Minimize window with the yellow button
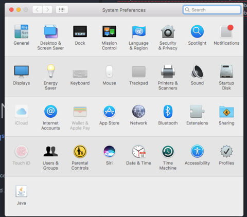The image size is (247, 217). point(19,10)
